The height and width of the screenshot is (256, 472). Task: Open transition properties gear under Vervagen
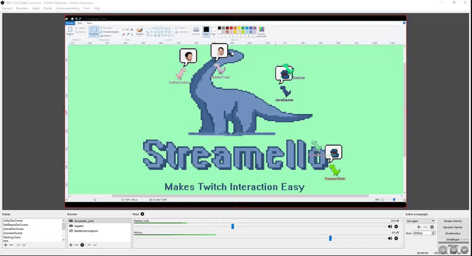(x=432, y=227)
